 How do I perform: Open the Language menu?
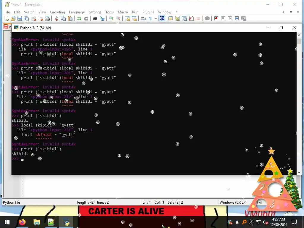point(77,12)
